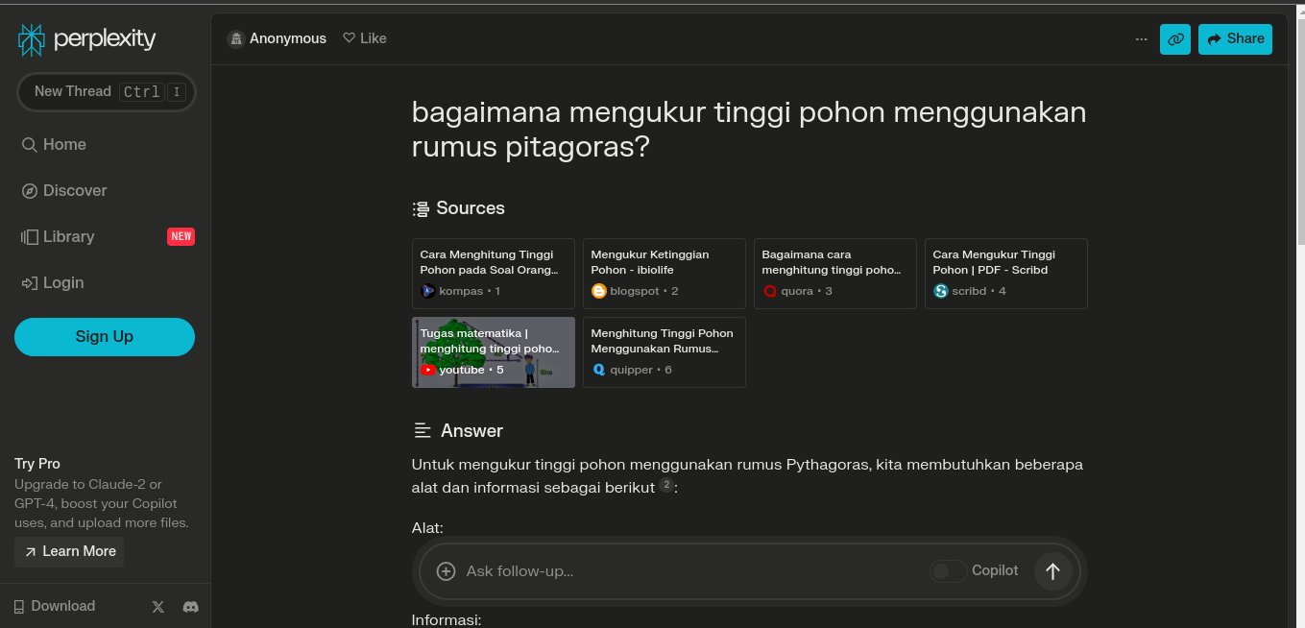
Task: Click the Anonymous profile badge
Action: (277, 37)
